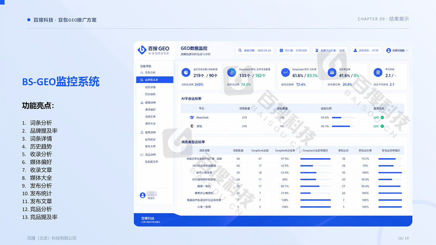Click the pie chart icon on 监控词条总数 card
436x245 pixels.
pos(186,73)
